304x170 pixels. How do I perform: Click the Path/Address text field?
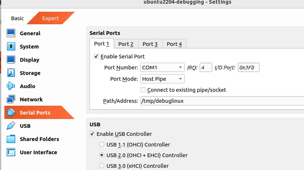coord(220,101)
